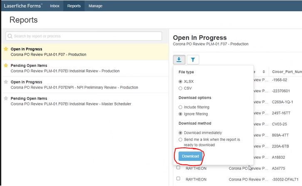Screen dimensions: 302x186
Task: Open report Open In Progress PLM-01.F07 Production
Action: point(85,52)
